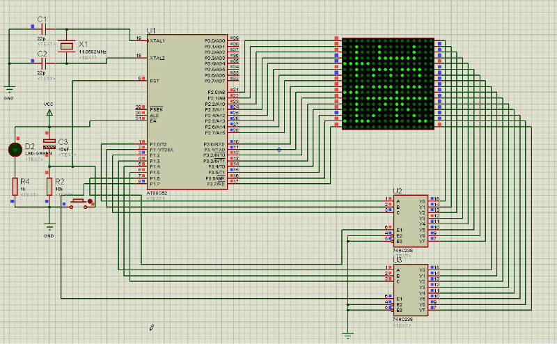Click the 16x16 LED dot matrix display
This screenshot has height=344, width=557.
(388, 84)
